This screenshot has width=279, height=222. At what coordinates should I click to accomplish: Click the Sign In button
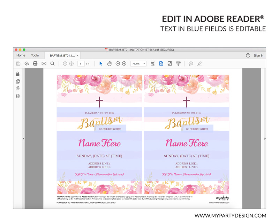pos(258,56)
